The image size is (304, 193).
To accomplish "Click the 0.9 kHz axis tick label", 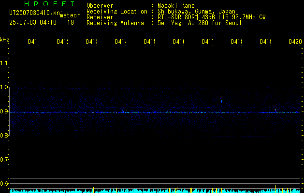I will 4,111.
